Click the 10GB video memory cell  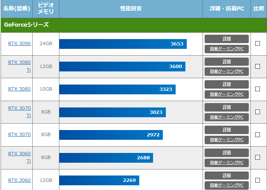point(46,89)
